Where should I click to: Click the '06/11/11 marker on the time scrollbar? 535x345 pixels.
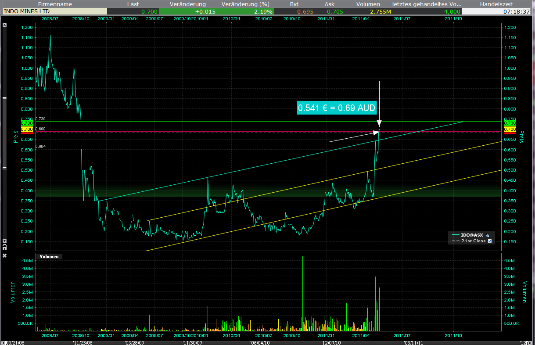click(x=414, y=342)
